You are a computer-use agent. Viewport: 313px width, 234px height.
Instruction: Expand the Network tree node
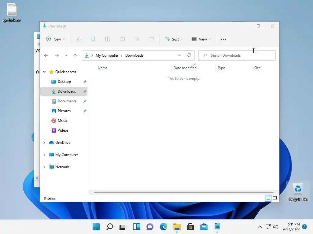(44, 167)
